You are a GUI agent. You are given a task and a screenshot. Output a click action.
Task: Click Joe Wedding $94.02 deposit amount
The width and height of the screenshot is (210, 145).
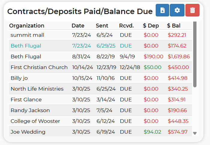[x=152, y=132]
